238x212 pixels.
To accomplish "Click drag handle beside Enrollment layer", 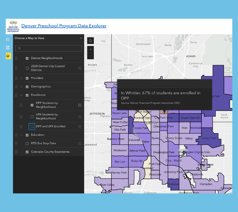I will coord(16,95).
